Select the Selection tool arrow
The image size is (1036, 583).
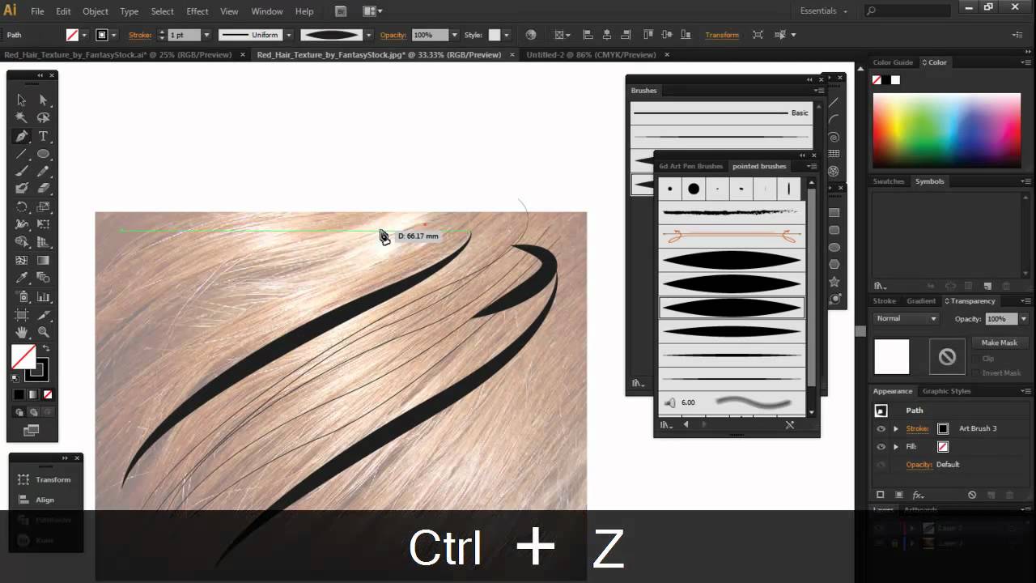pos(22,100)
